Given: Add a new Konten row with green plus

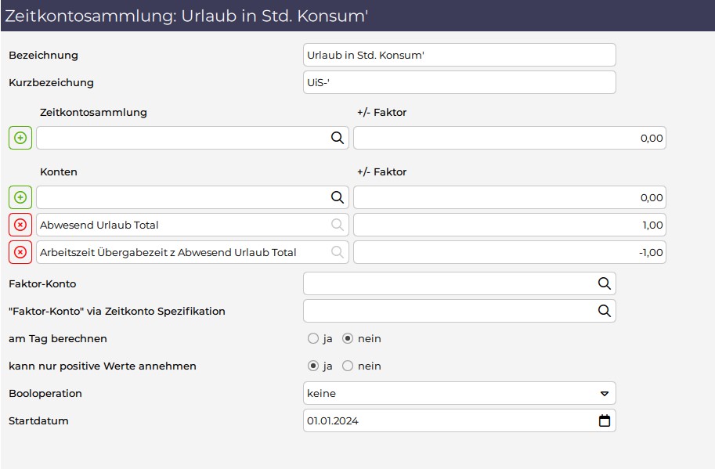Looking at the screenshot, I should [x=20, y=197].
